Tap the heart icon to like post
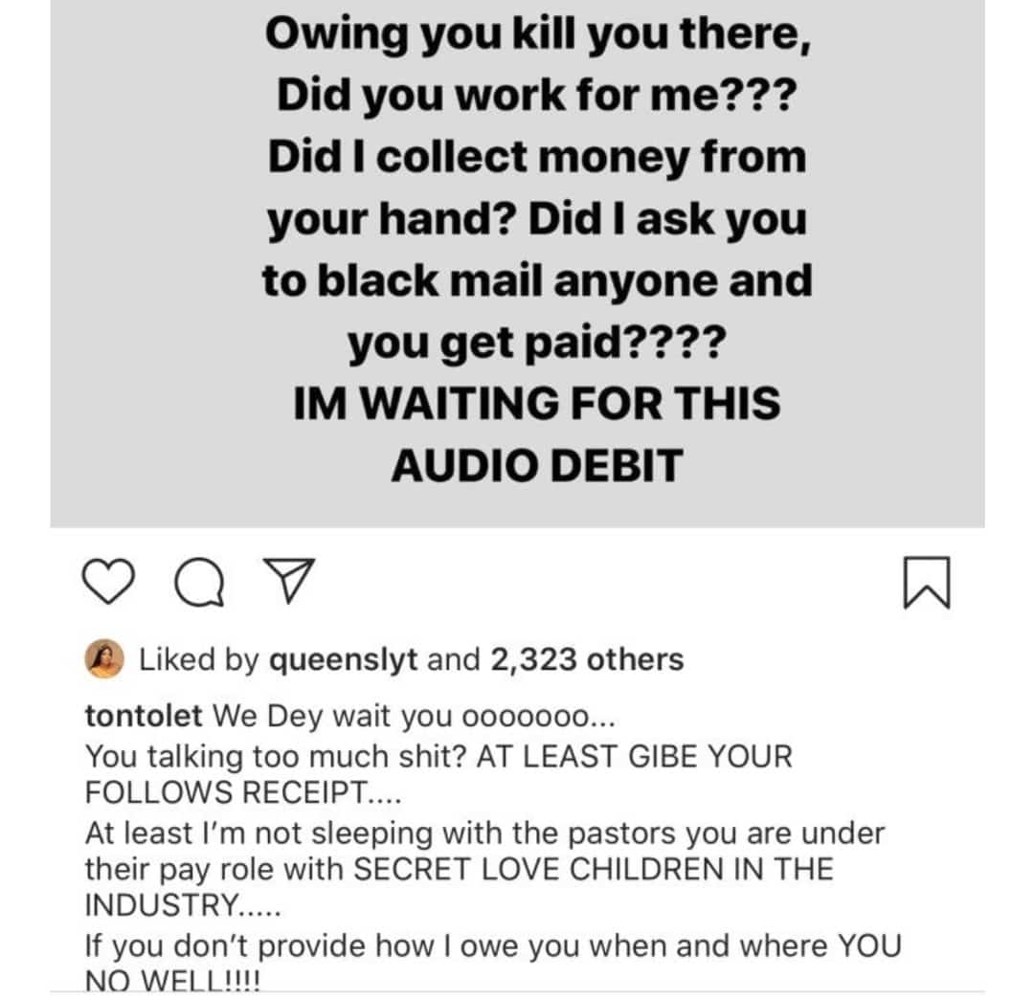Screen dimensions: 1034x1000 tap(106, 582)
